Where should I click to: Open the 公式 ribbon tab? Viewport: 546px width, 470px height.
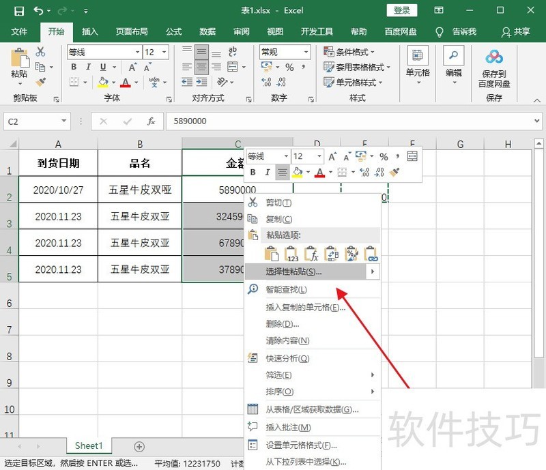coord(173,31)
